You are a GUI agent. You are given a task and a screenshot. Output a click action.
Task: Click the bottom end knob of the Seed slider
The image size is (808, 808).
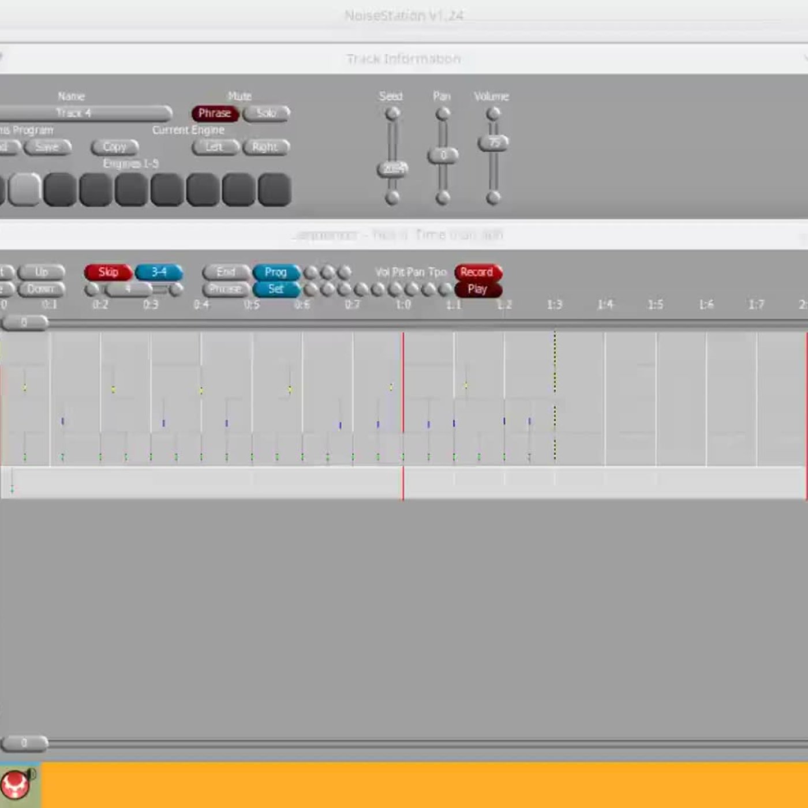tap(392, 198)
